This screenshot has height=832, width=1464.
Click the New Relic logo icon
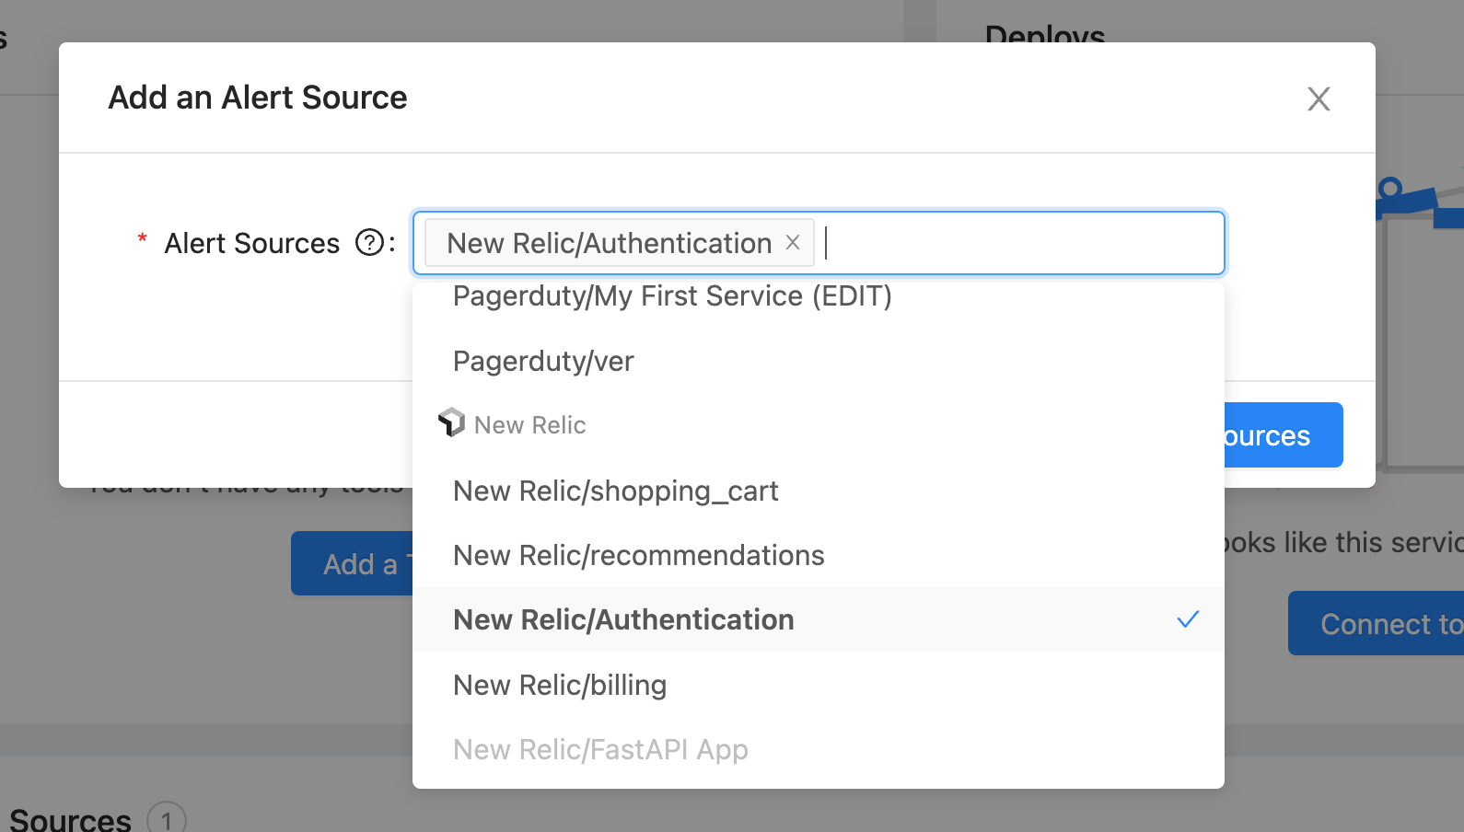(x=451, y=422)
